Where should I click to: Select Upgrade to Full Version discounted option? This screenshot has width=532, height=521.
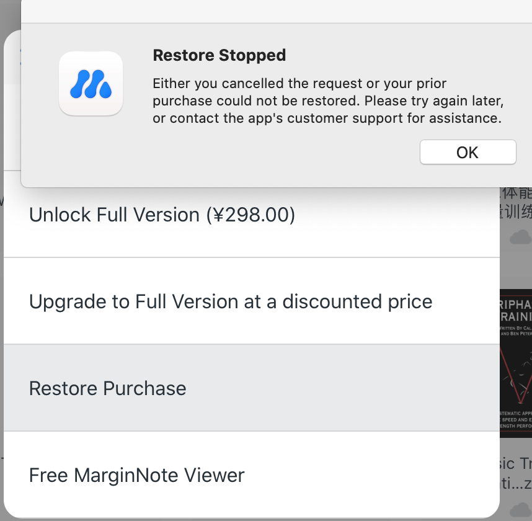coord(251,301)
